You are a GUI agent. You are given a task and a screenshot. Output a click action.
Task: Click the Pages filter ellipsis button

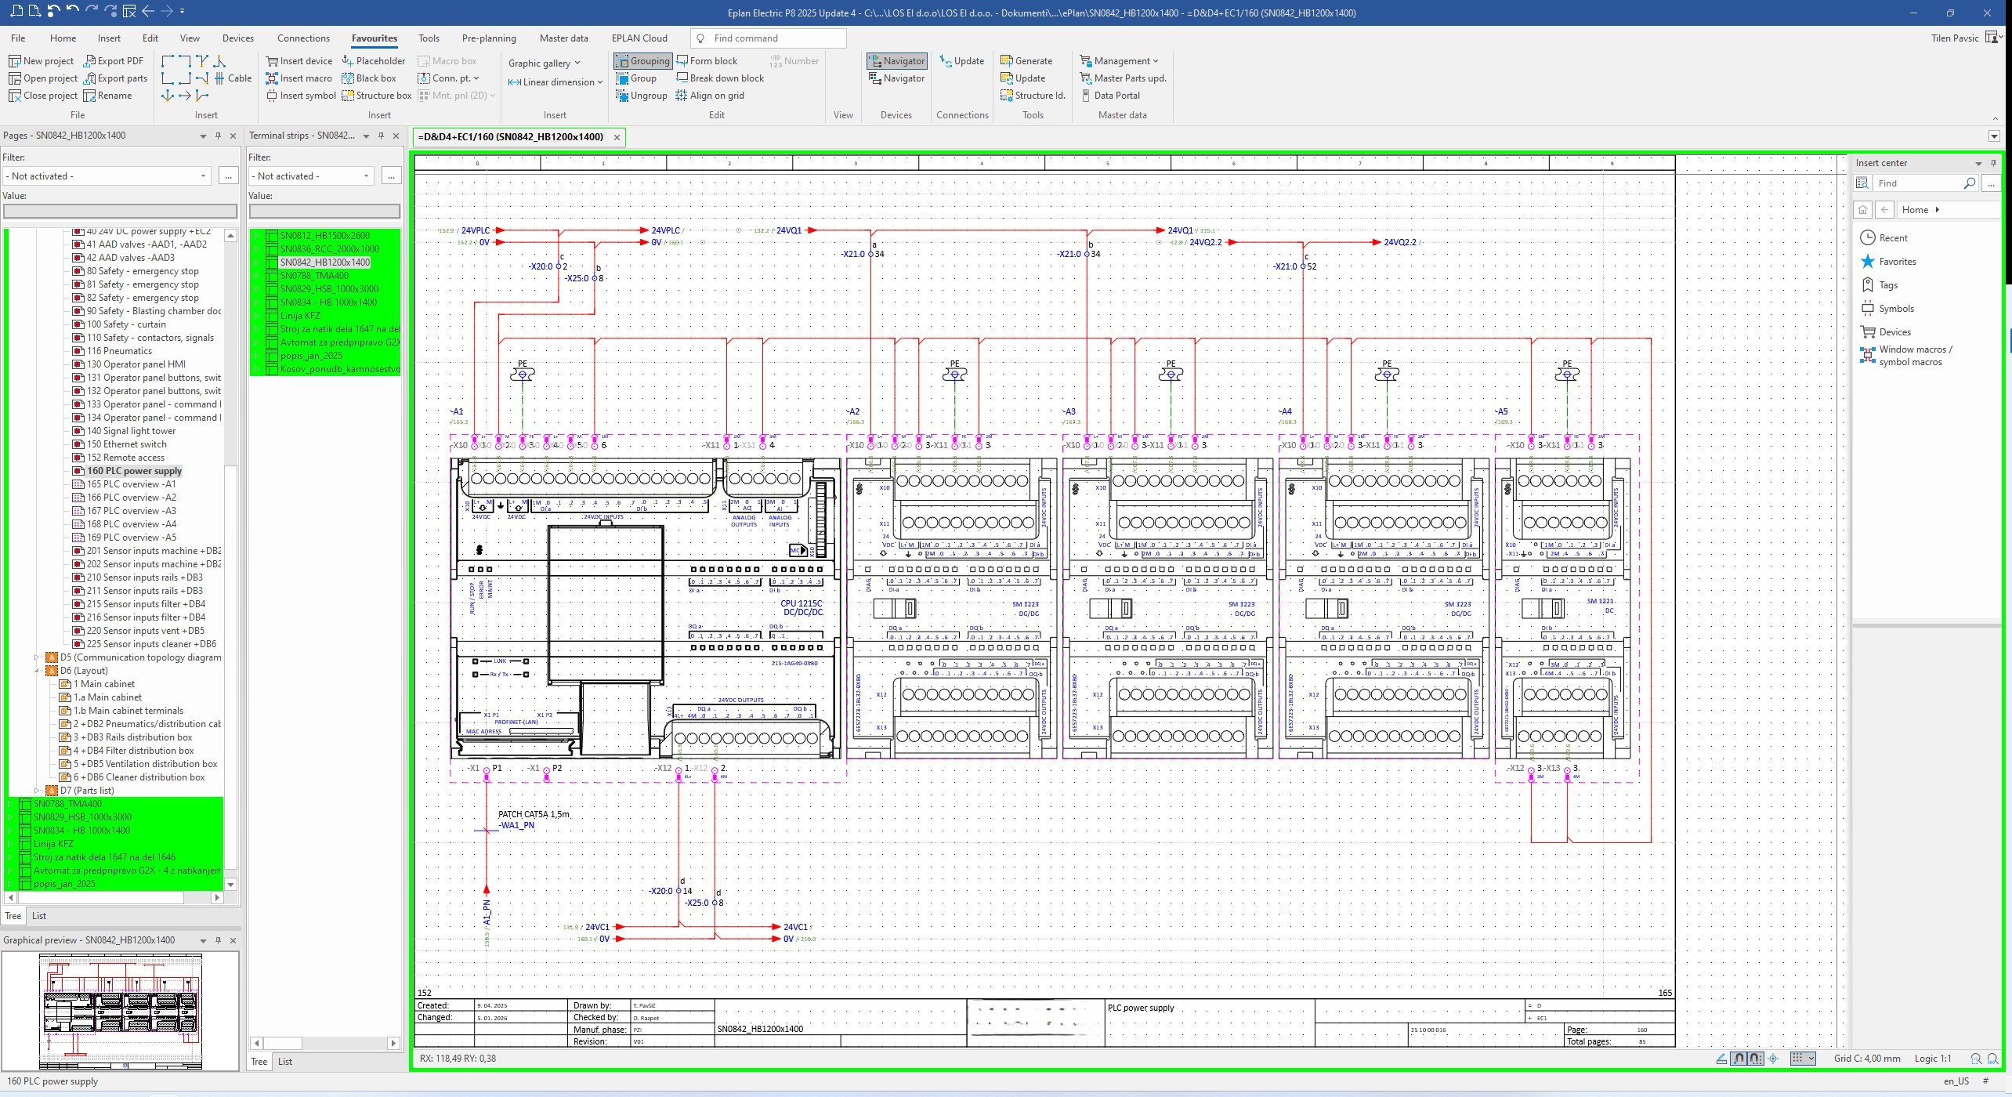click(x=228, y=176)
